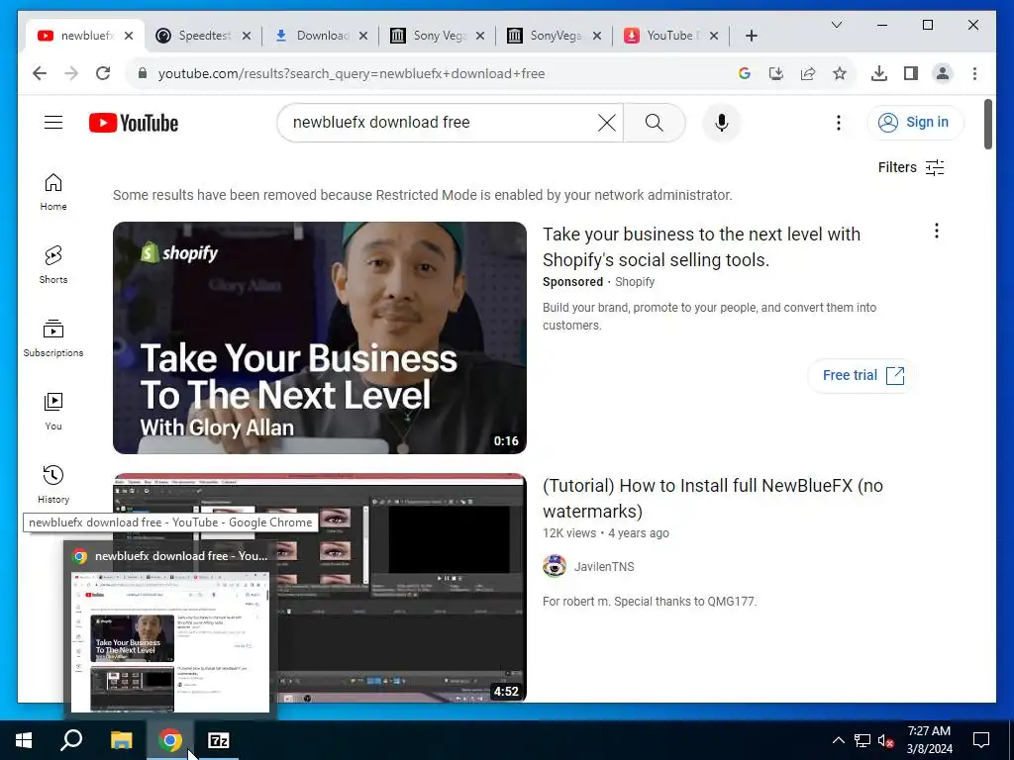Open the Shopify social selling tools title link
Image resolution: width=1014 pixels, height=760 pixels.
coord(702,246)
